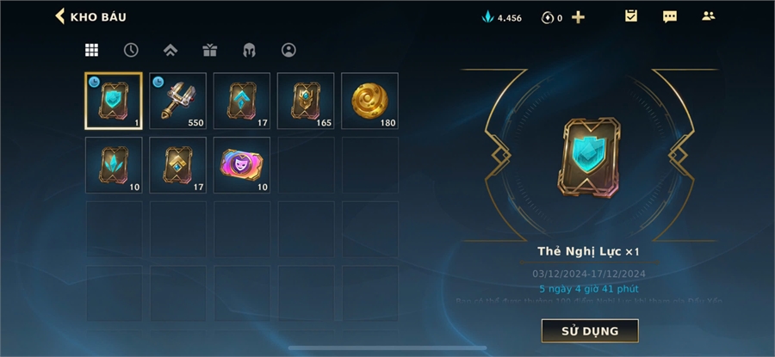Viewport: 775px width, 357px height.
Task: Click the blue mote balance 4.456
Action: (502, 18)
